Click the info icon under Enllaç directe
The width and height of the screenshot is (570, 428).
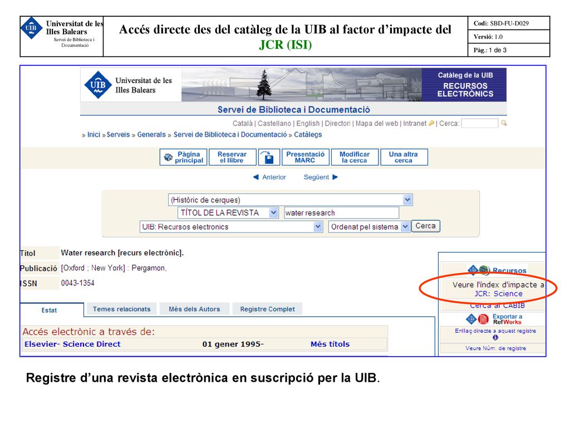[x=495, y=337]
